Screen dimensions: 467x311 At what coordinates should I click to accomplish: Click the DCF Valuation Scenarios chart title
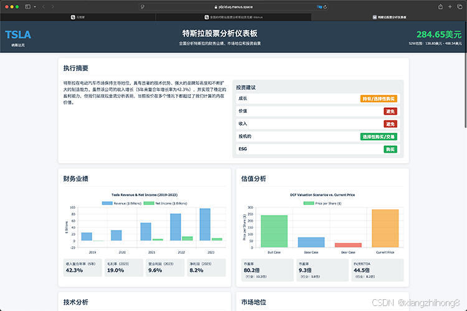click(323, 194)
